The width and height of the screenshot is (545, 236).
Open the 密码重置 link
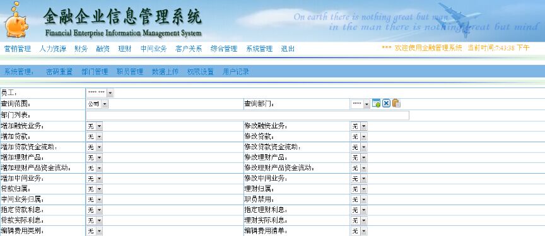(x=59, y=72)
